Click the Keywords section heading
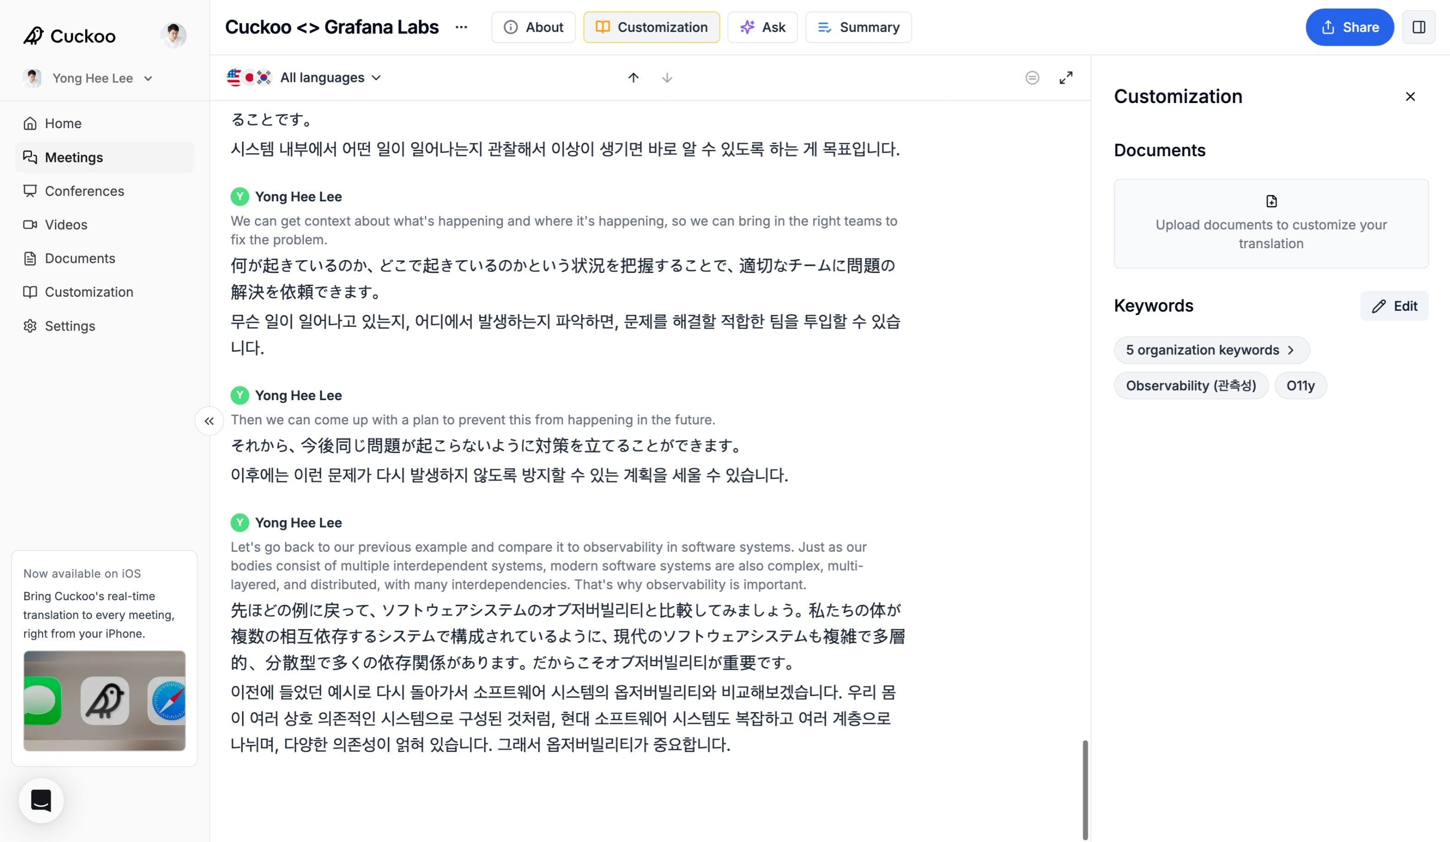This screenshot has width=1450, height=842. pos(1153,306)
